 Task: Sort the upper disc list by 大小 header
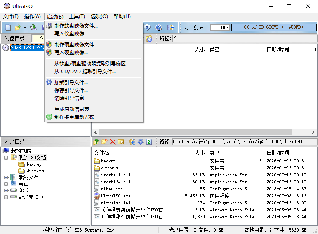pyautogui.click(x=191, y=49)
